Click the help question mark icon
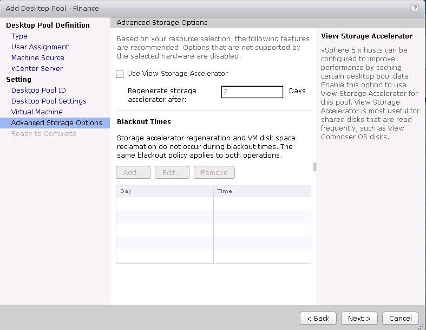 coord(415,8)
